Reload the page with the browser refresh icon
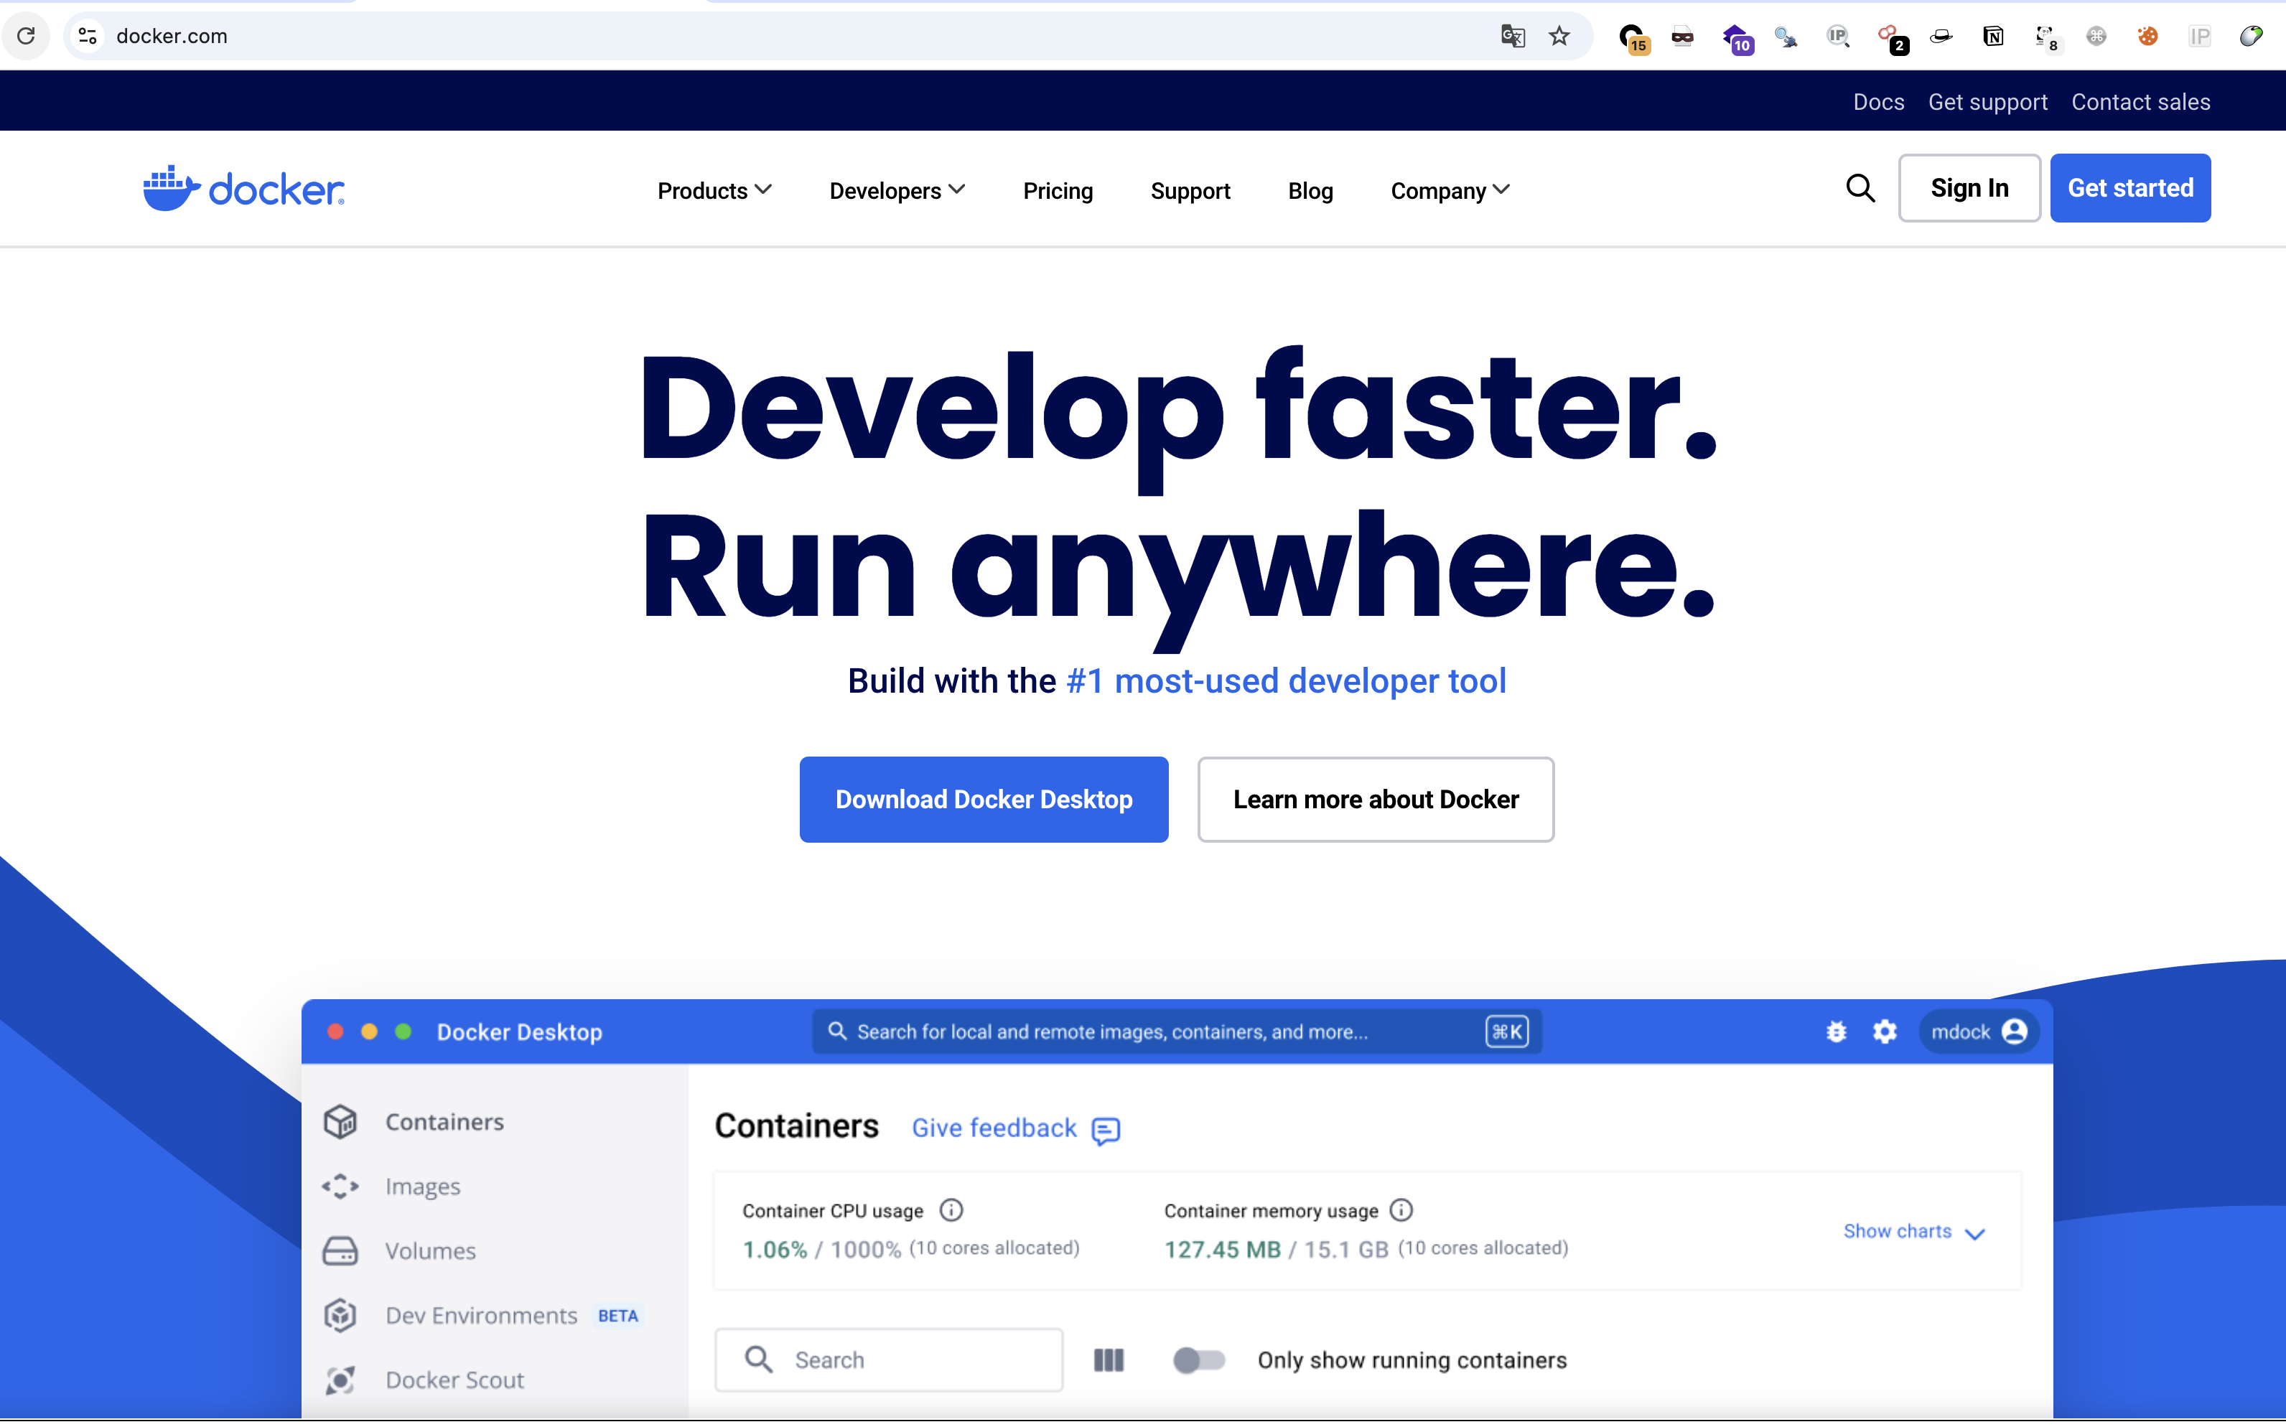The width and height of the screenshot is (2286, 1427). click(x=27, y=36)
